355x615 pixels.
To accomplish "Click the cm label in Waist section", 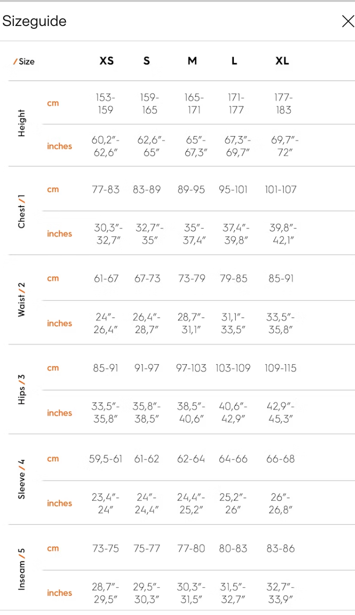I will 53,278.
